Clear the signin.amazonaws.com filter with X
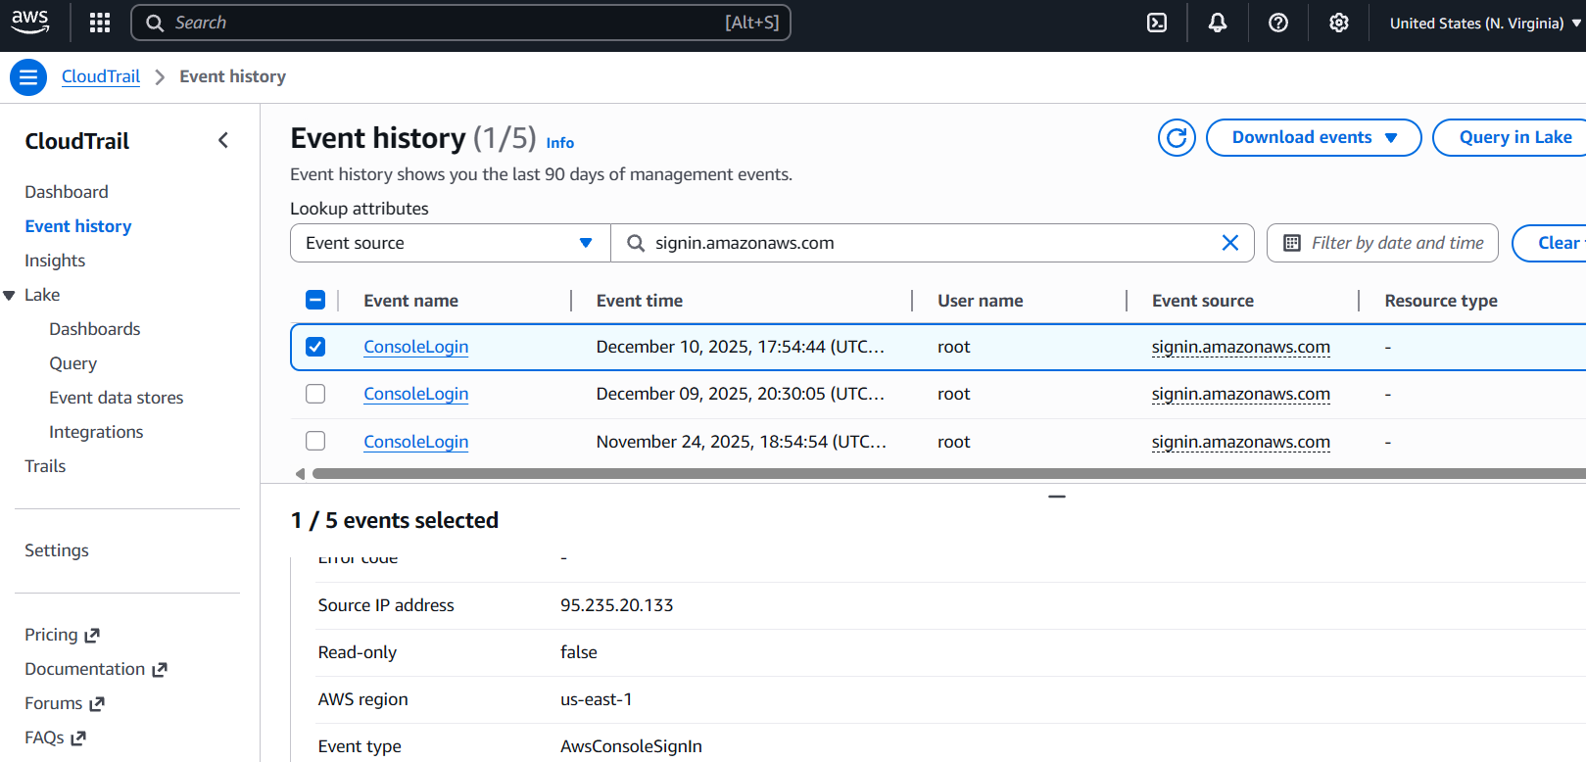This screenshot has width=1586, height=762. (x=1230, y=243)
